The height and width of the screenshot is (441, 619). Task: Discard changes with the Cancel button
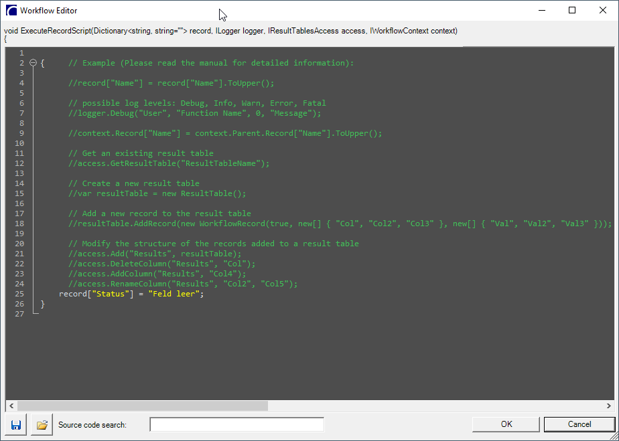(579, 424)
